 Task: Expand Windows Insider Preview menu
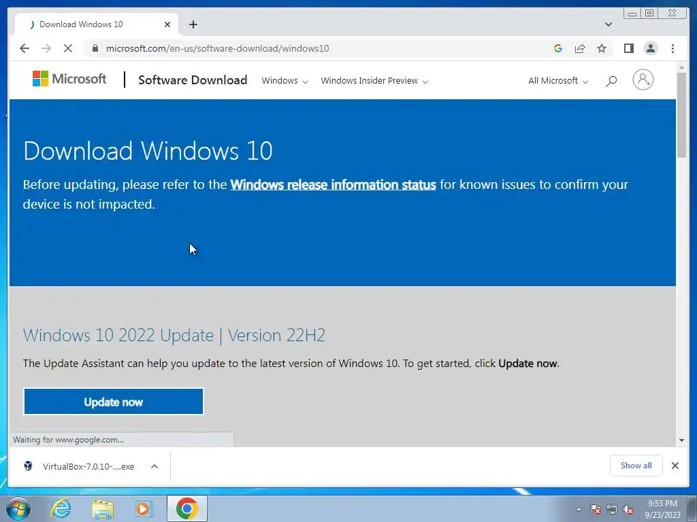(374, 81)
